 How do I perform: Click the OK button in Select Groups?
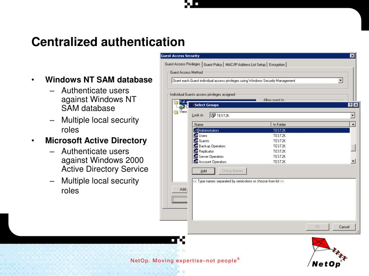tap(317, 227)
